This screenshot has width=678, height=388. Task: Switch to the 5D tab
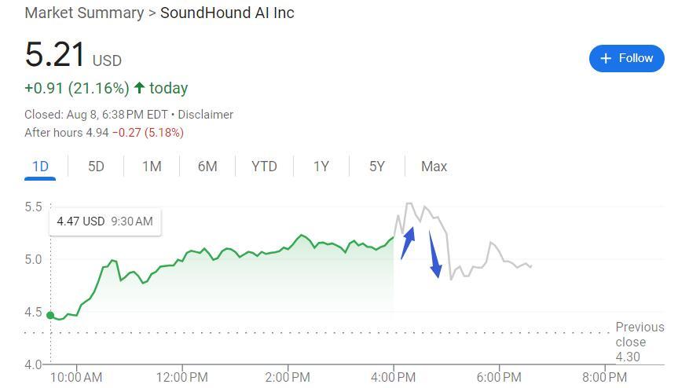point(96,167)
